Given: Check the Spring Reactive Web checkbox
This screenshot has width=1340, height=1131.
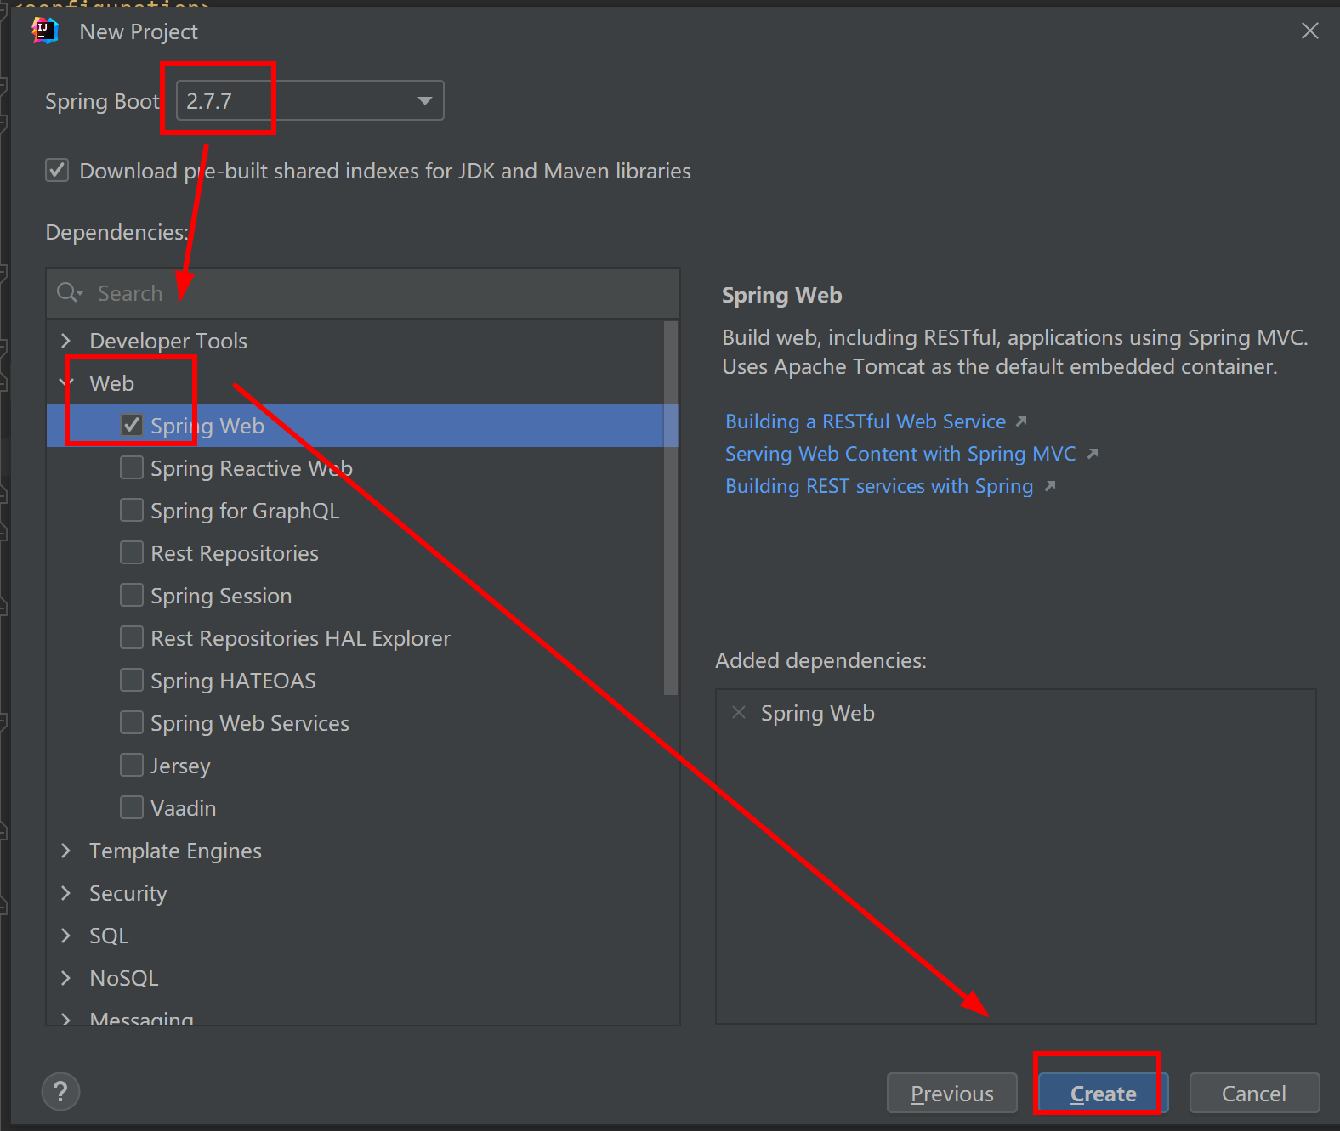Looking at the screenshot, I should [132, 467].
